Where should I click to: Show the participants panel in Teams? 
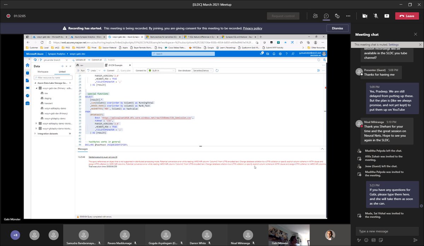(x=315, y=16)
